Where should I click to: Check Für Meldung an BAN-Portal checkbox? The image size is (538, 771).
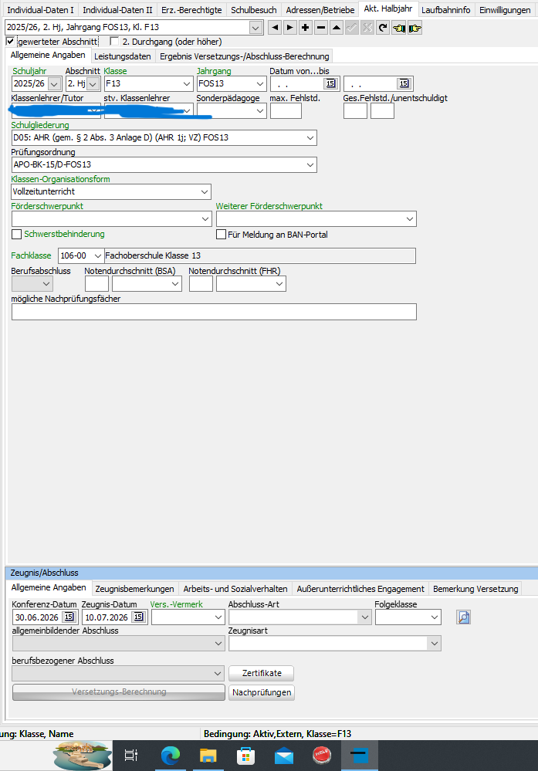(221, 235)
